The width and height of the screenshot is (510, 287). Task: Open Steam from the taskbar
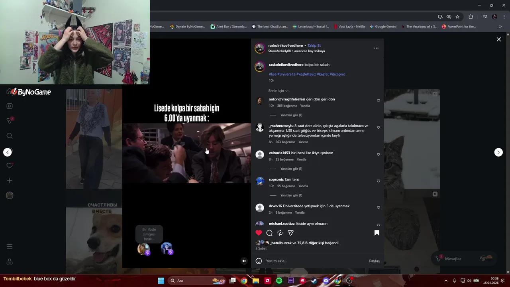[314, 281]
